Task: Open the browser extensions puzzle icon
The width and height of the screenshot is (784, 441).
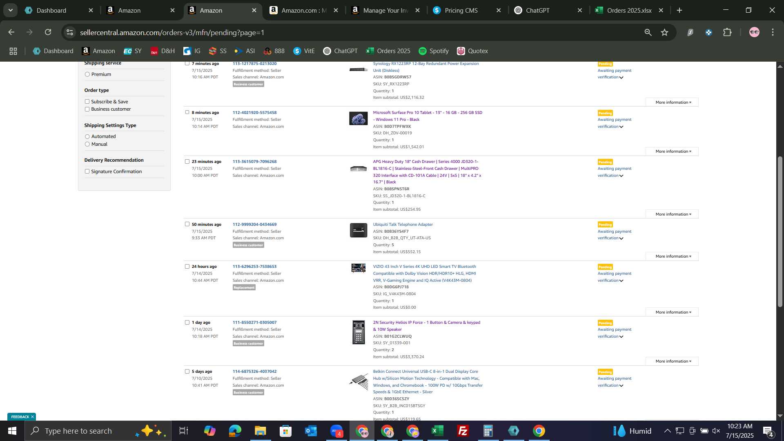Action: click(727, 32)
